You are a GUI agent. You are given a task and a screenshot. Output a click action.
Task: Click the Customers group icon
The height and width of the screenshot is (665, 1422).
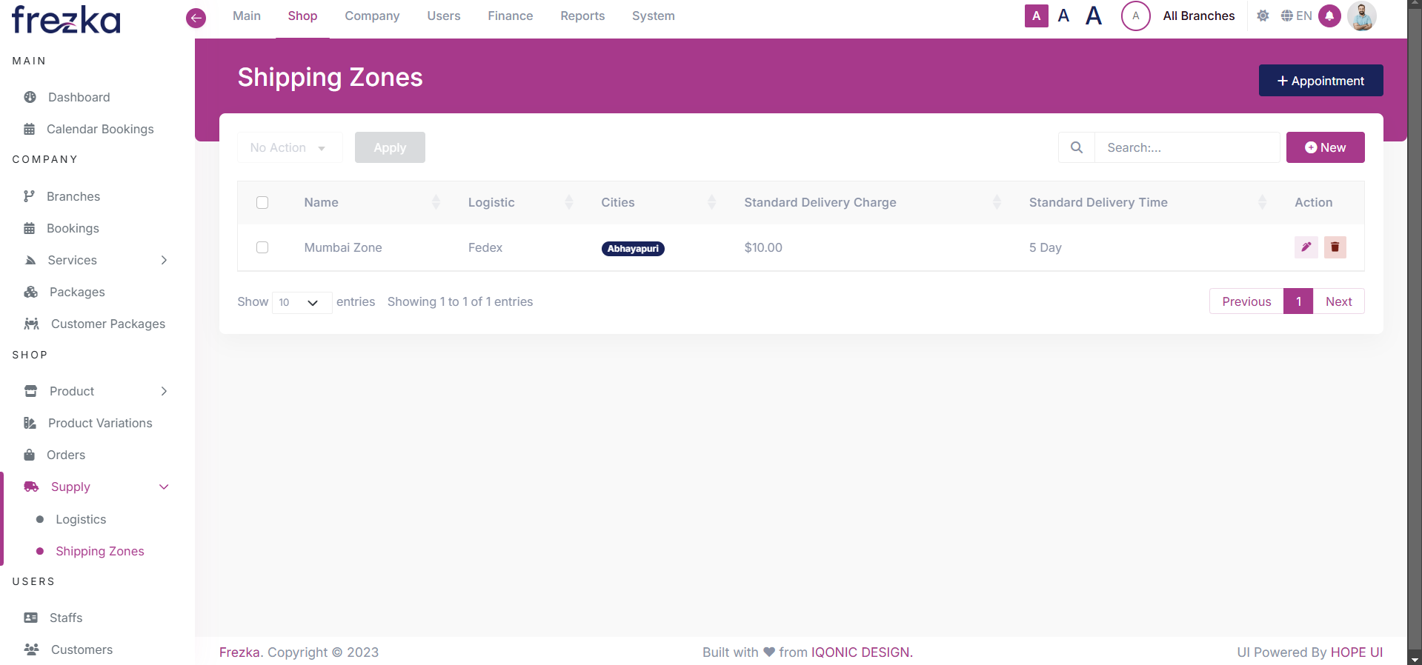point(32,649)
